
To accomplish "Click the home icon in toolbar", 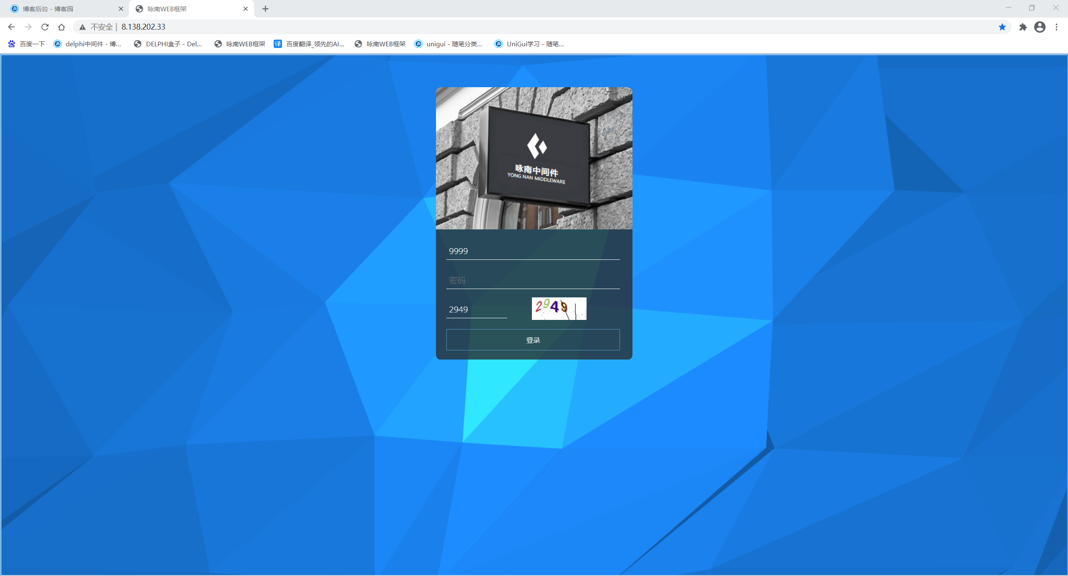I will click(61, 27).
